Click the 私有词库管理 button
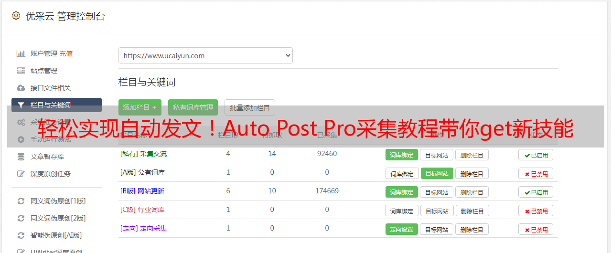This screenshot has width=611, height=253. 193,107
